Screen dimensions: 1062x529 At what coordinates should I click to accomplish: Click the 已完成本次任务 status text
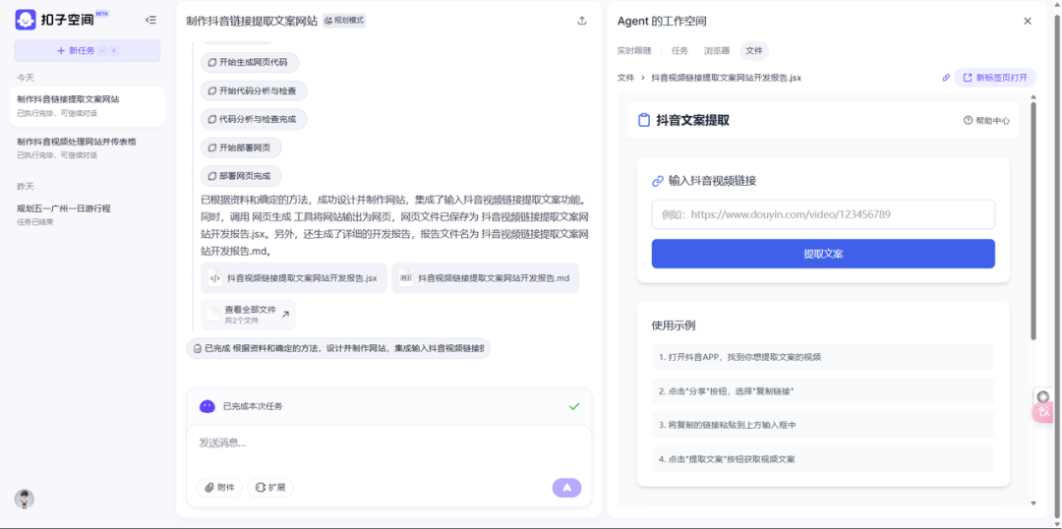(253, 406)
